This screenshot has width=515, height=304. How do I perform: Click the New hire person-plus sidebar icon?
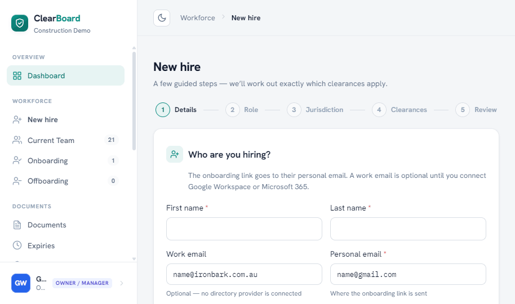point(17,120)
